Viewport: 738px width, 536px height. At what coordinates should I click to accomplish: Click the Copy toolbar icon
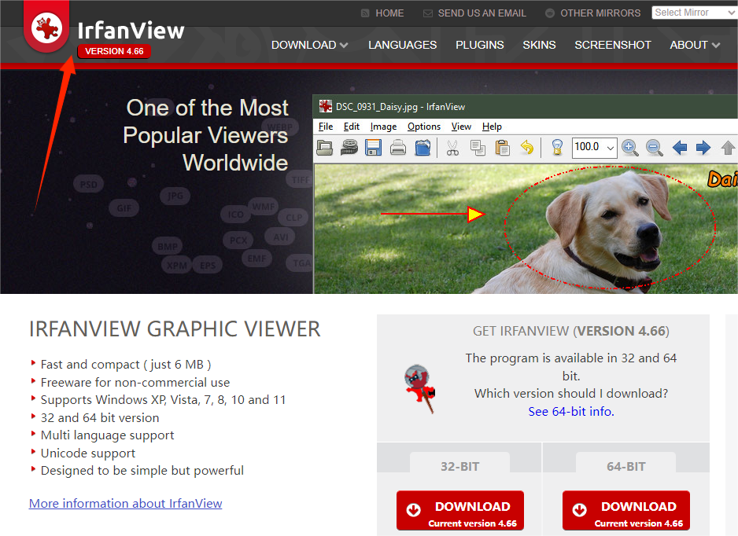[x=478, y=148]
